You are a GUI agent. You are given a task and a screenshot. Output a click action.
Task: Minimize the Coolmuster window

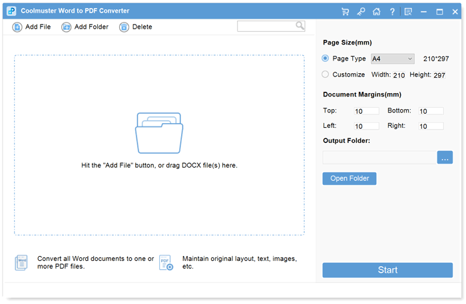(424, 11)
